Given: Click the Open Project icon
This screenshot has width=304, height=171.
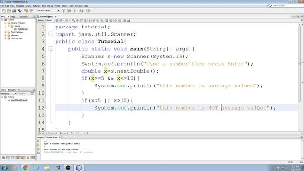Looking at the screenshot, I should pos(14,10).
